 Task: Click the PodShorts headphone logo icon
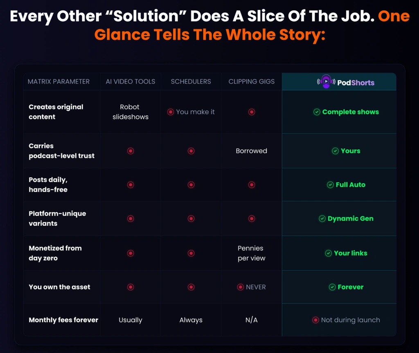tap(326, 81)
